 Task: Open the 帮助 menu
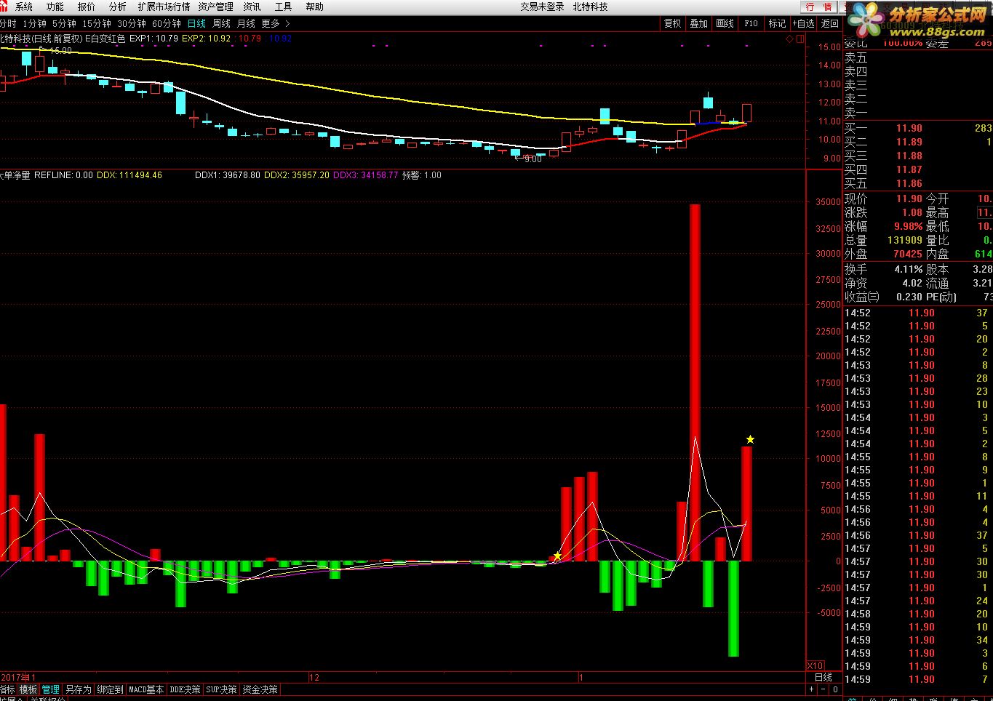point(314,7)
